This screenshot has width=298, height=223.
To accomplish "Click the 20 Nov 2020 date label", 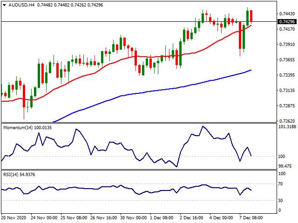I will 14,217.
